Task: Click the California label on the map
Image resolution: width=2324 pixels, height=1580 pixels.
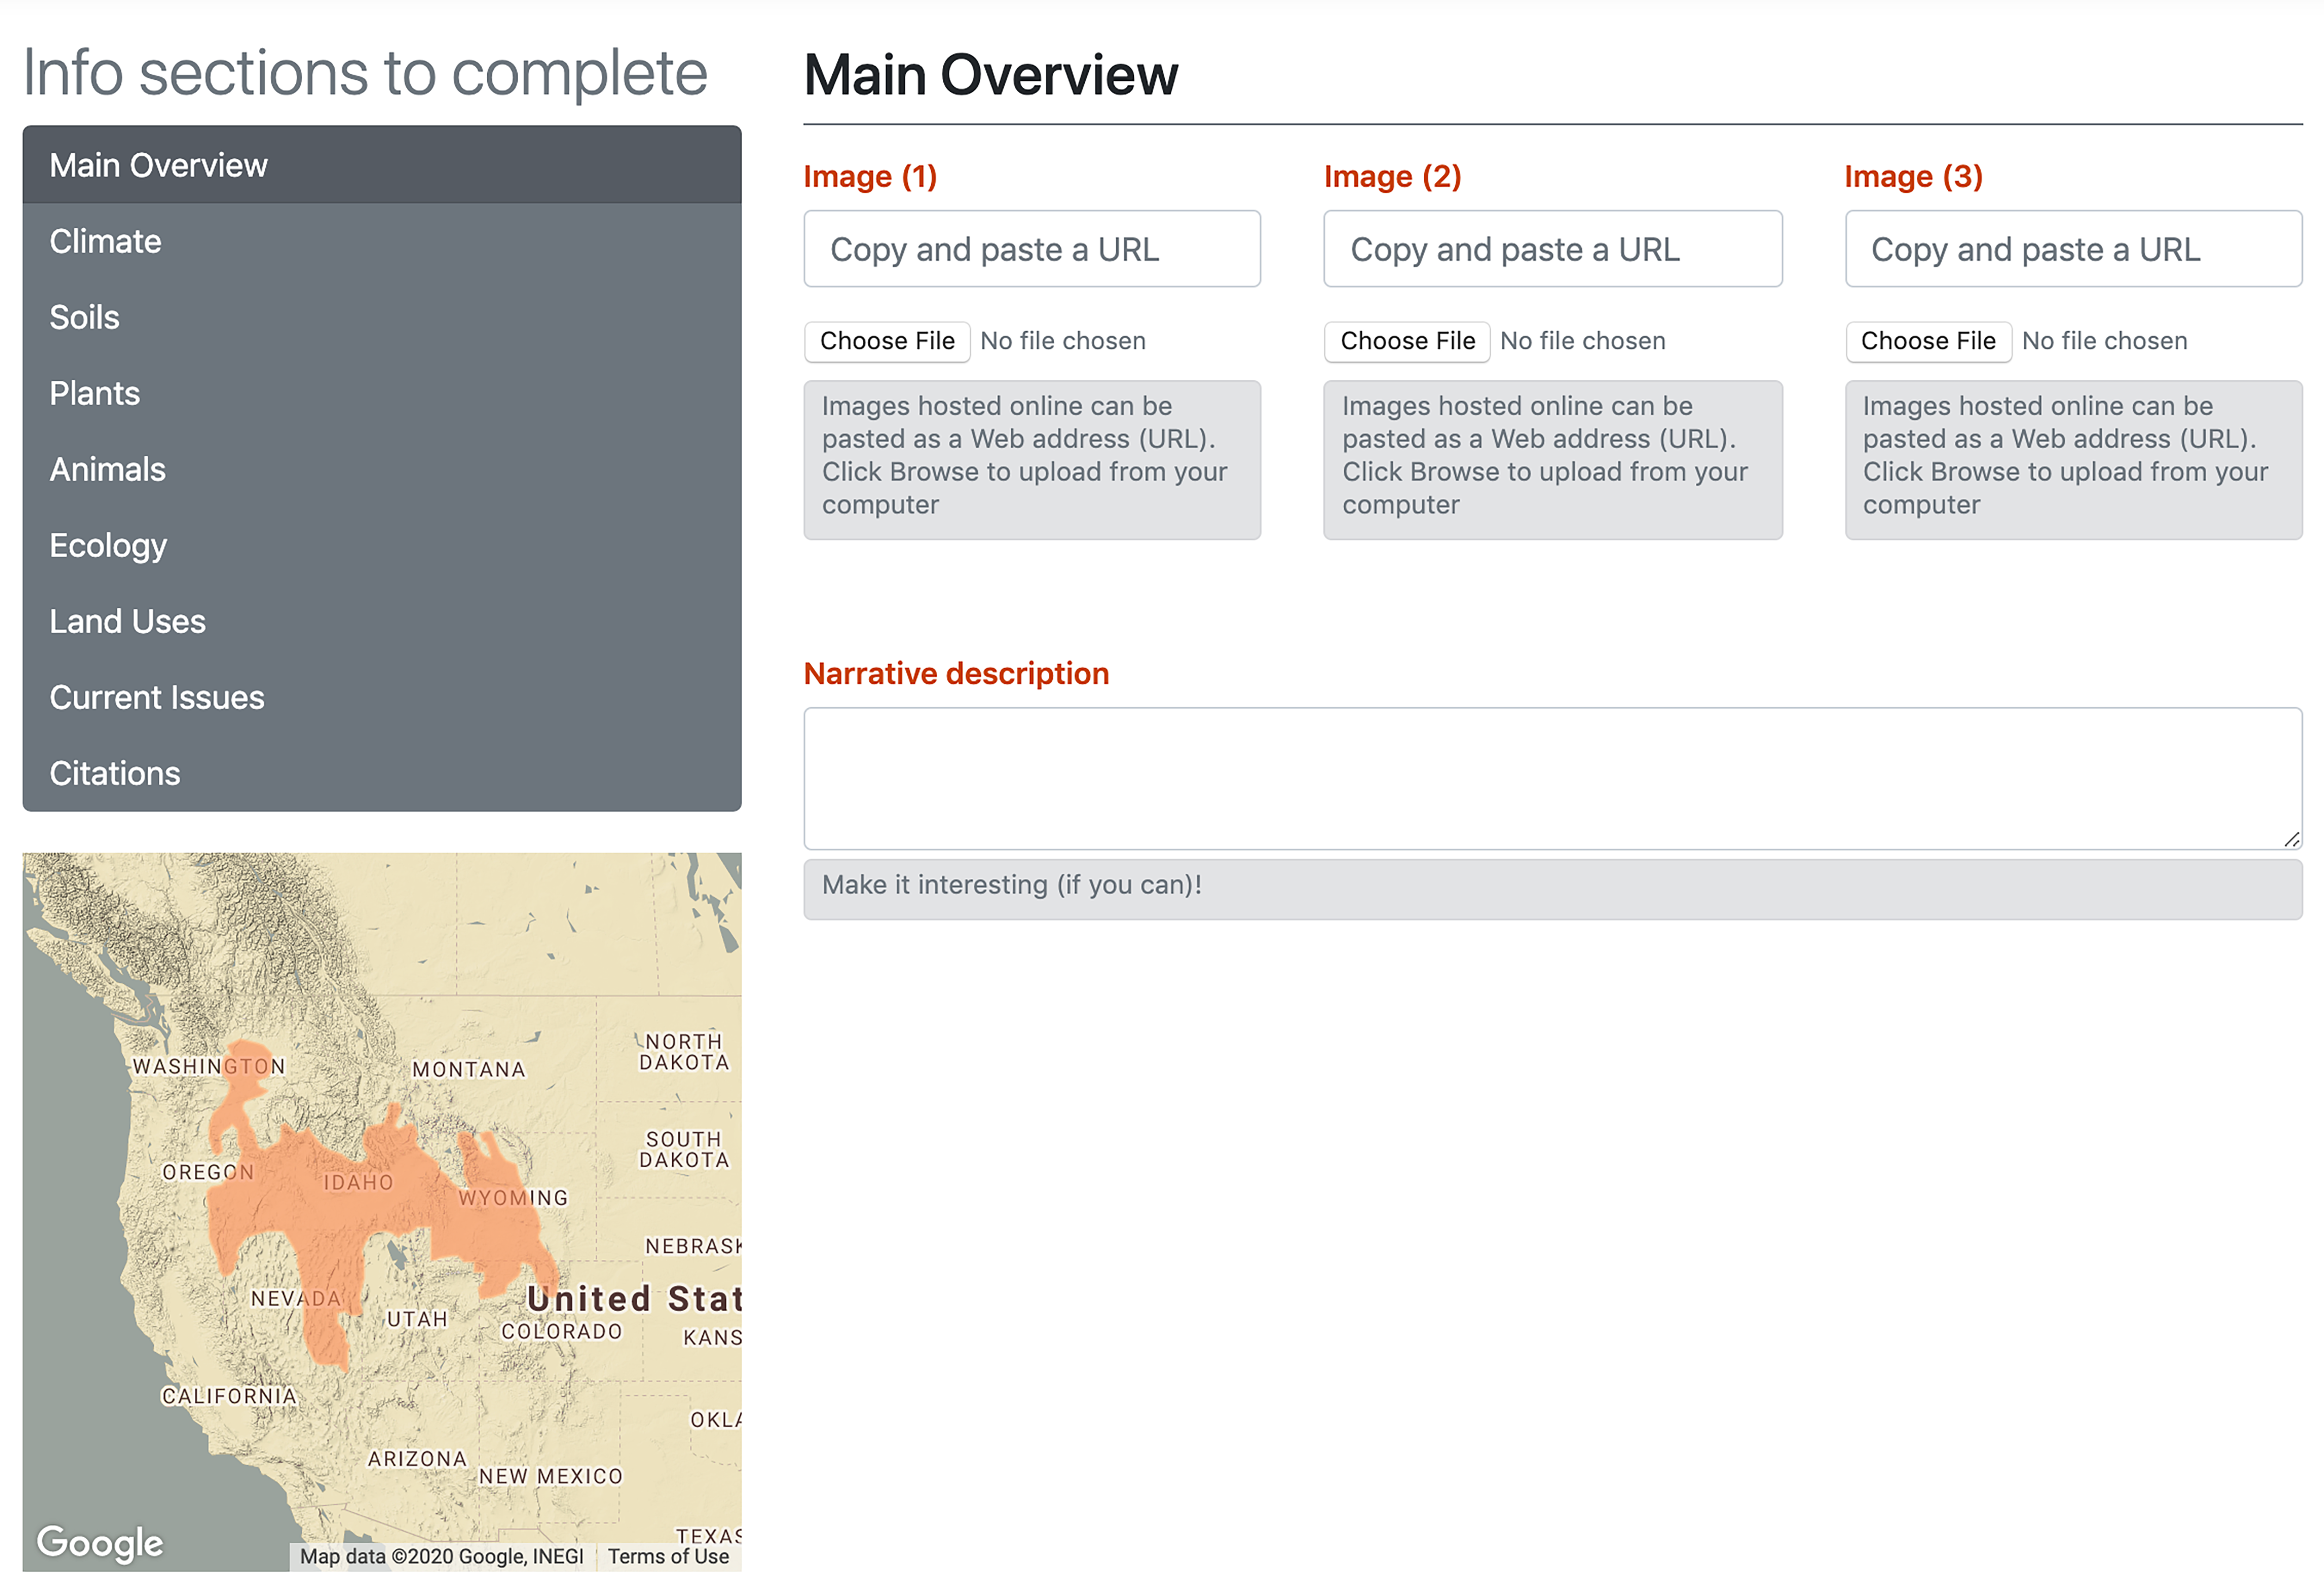Action: click(x=229, y=1396)
